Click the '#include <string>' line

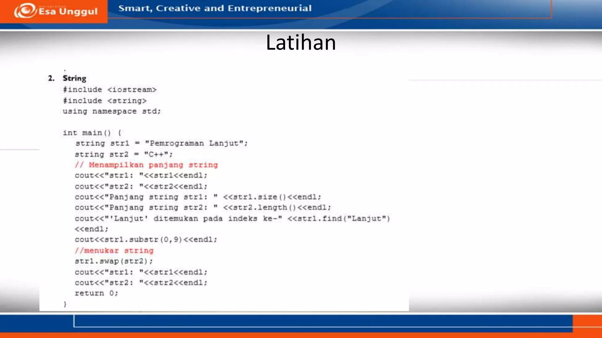point(105,101)
